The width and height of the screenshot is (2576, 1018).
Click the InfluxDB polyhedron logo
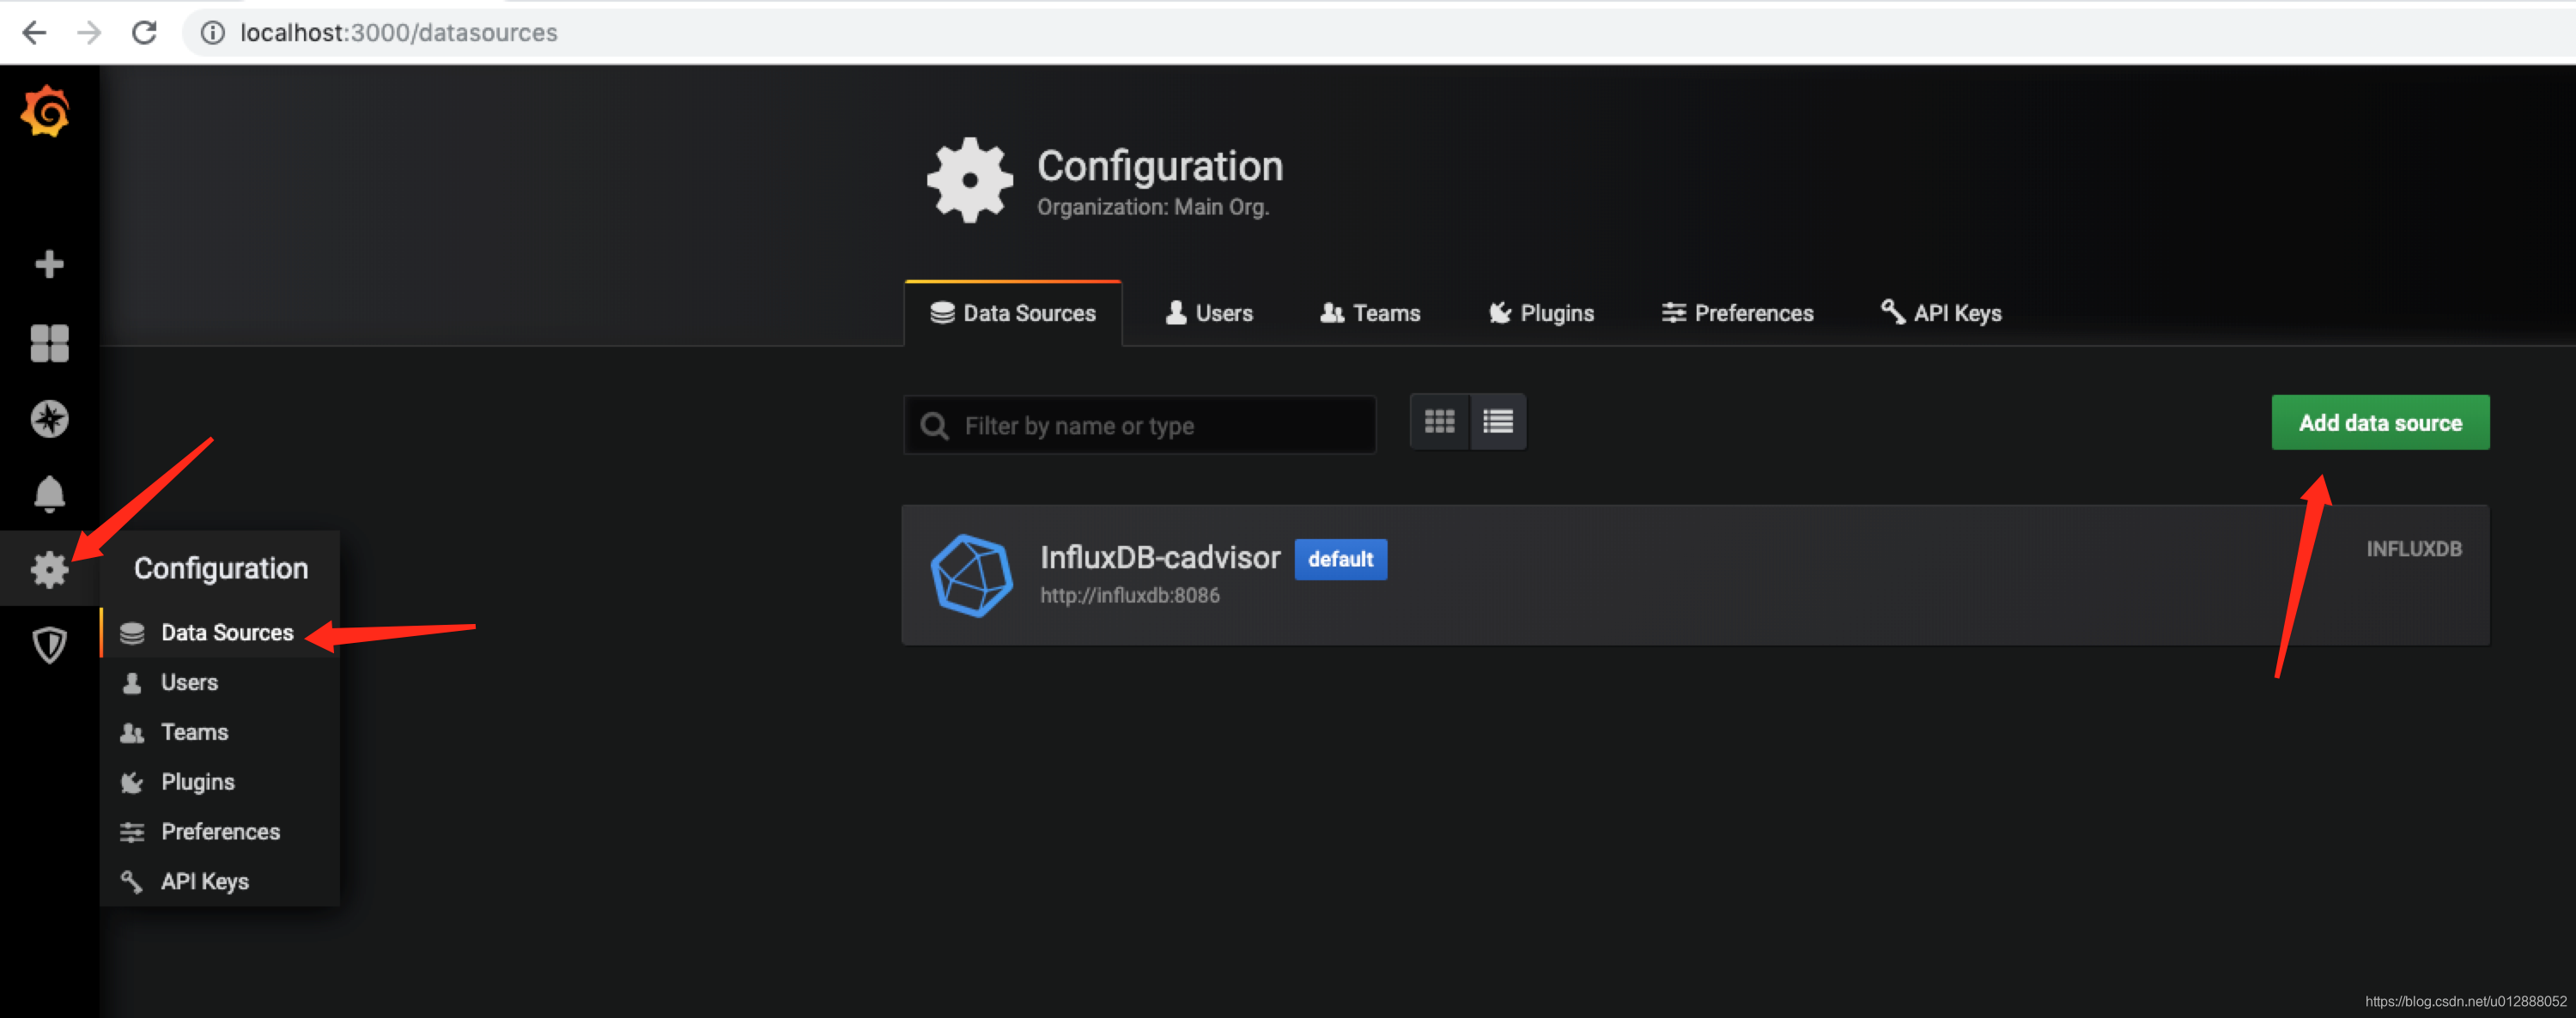click(971, 575)
